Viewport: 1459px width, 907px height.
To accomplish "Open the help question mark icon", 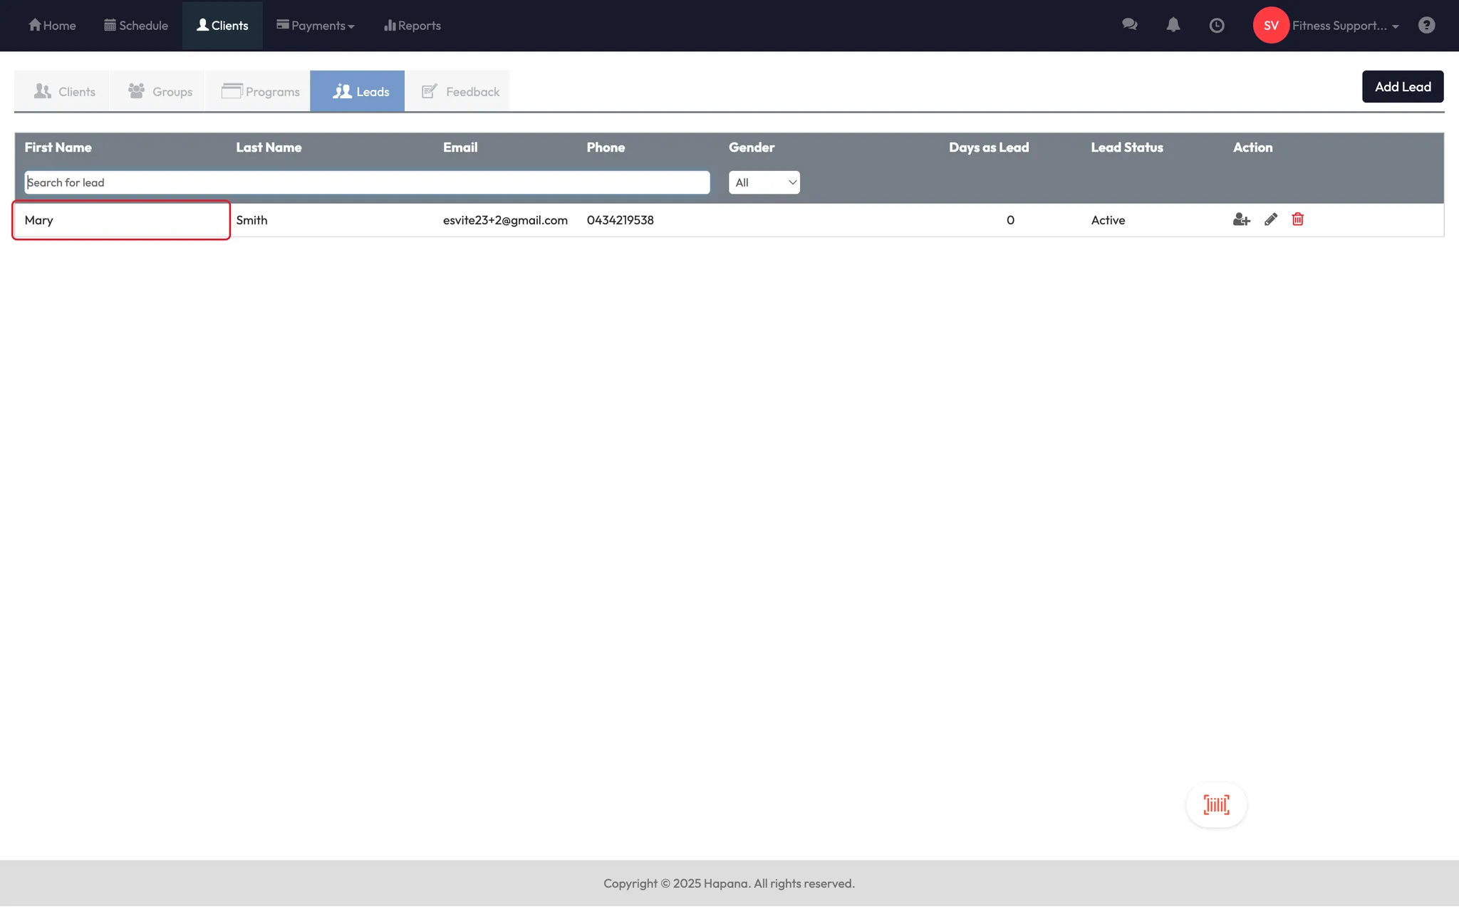I will click(x=1426, y=25).
